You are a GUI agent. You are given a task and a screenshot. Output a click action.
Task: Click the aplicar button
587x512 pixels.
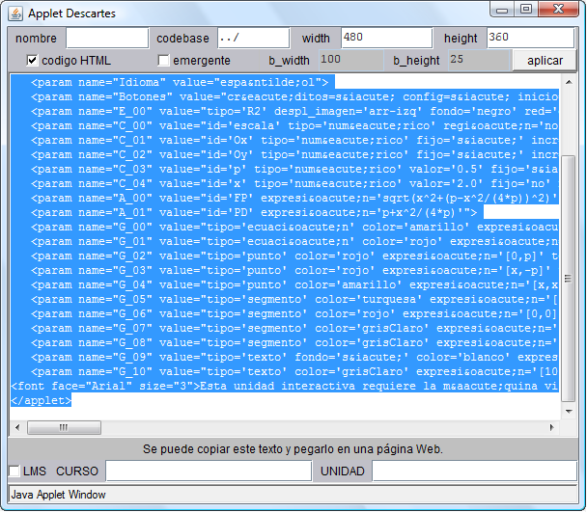pyautogui.click(x=545, y=61)
